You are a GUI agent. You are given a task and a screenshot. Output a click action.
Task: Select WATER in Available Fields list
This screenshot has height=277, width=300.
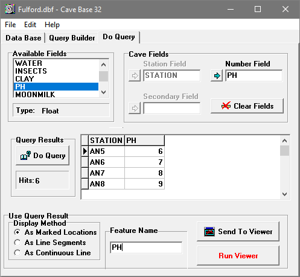coord(56,63)
